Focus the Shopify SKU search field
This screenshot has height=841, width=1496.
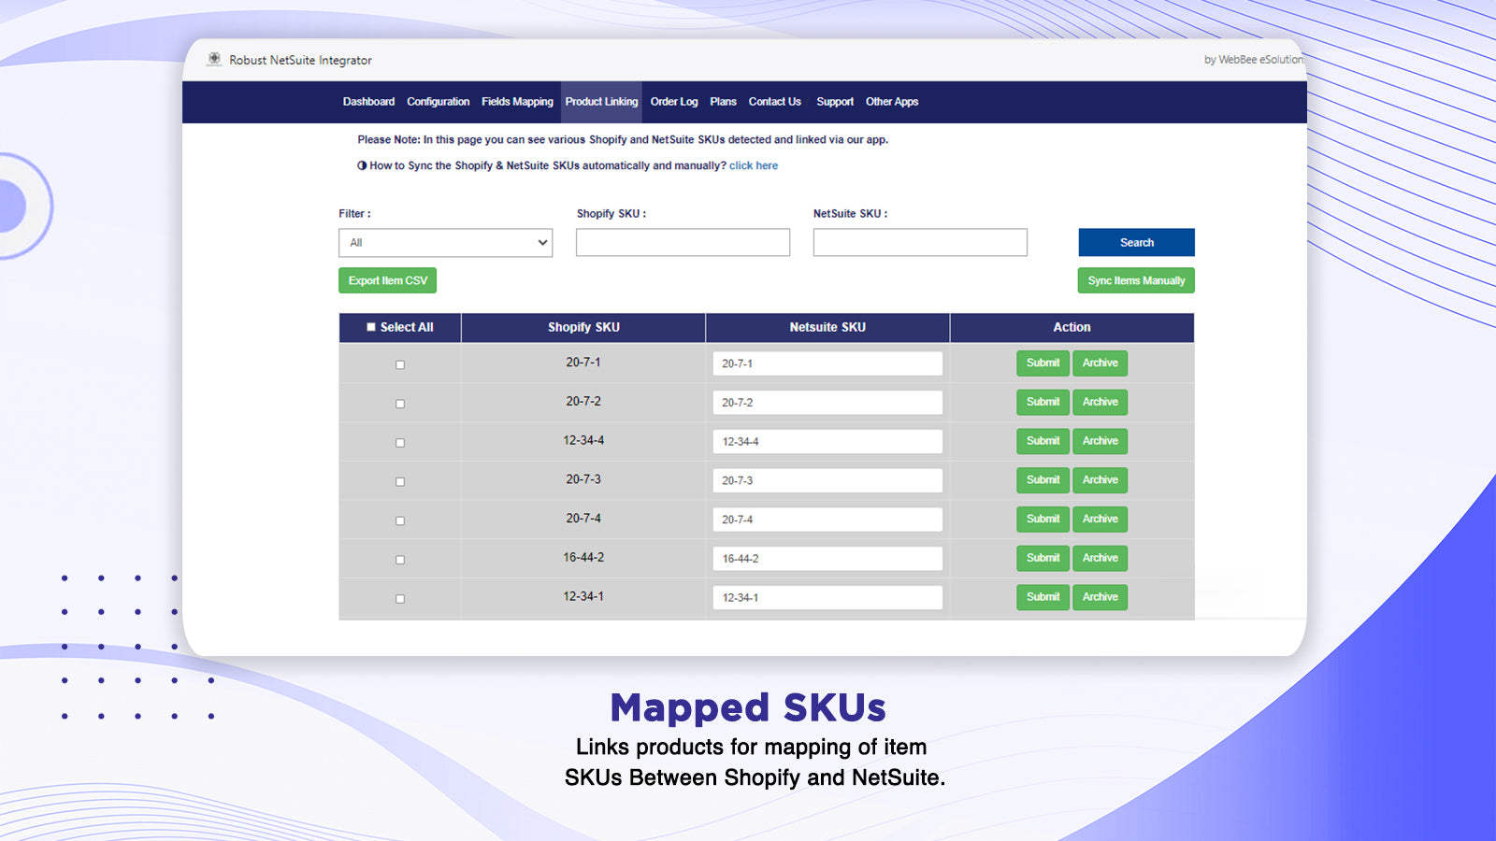683,243
